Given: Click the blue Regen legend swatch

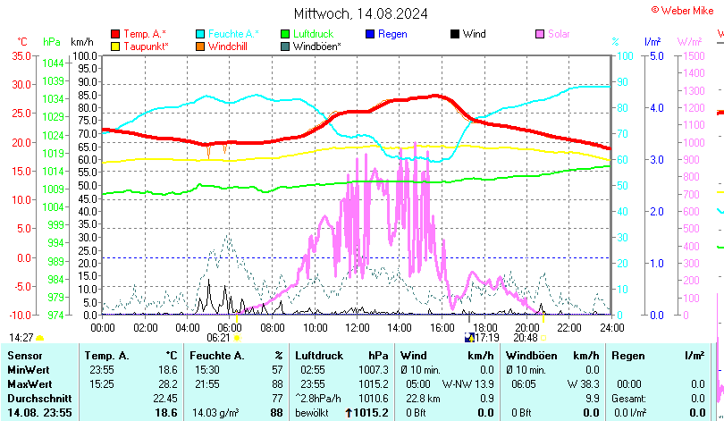Looking at the screenshot, I should point(370,34).
